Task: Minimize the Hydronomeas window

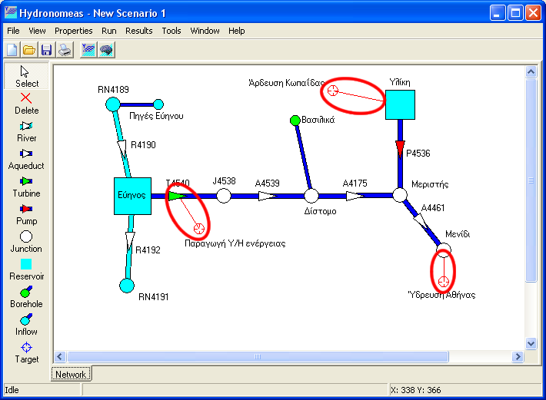Action: (498, 13)
